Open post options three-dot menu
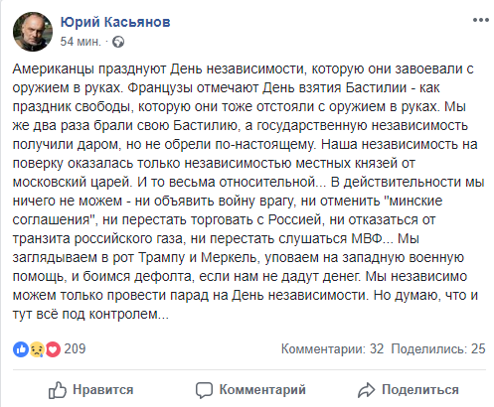 pos(481,20)
